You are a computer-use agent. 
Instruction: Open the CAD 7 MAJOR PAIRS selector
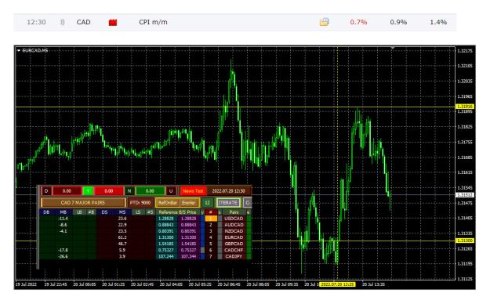coord(83,203)
